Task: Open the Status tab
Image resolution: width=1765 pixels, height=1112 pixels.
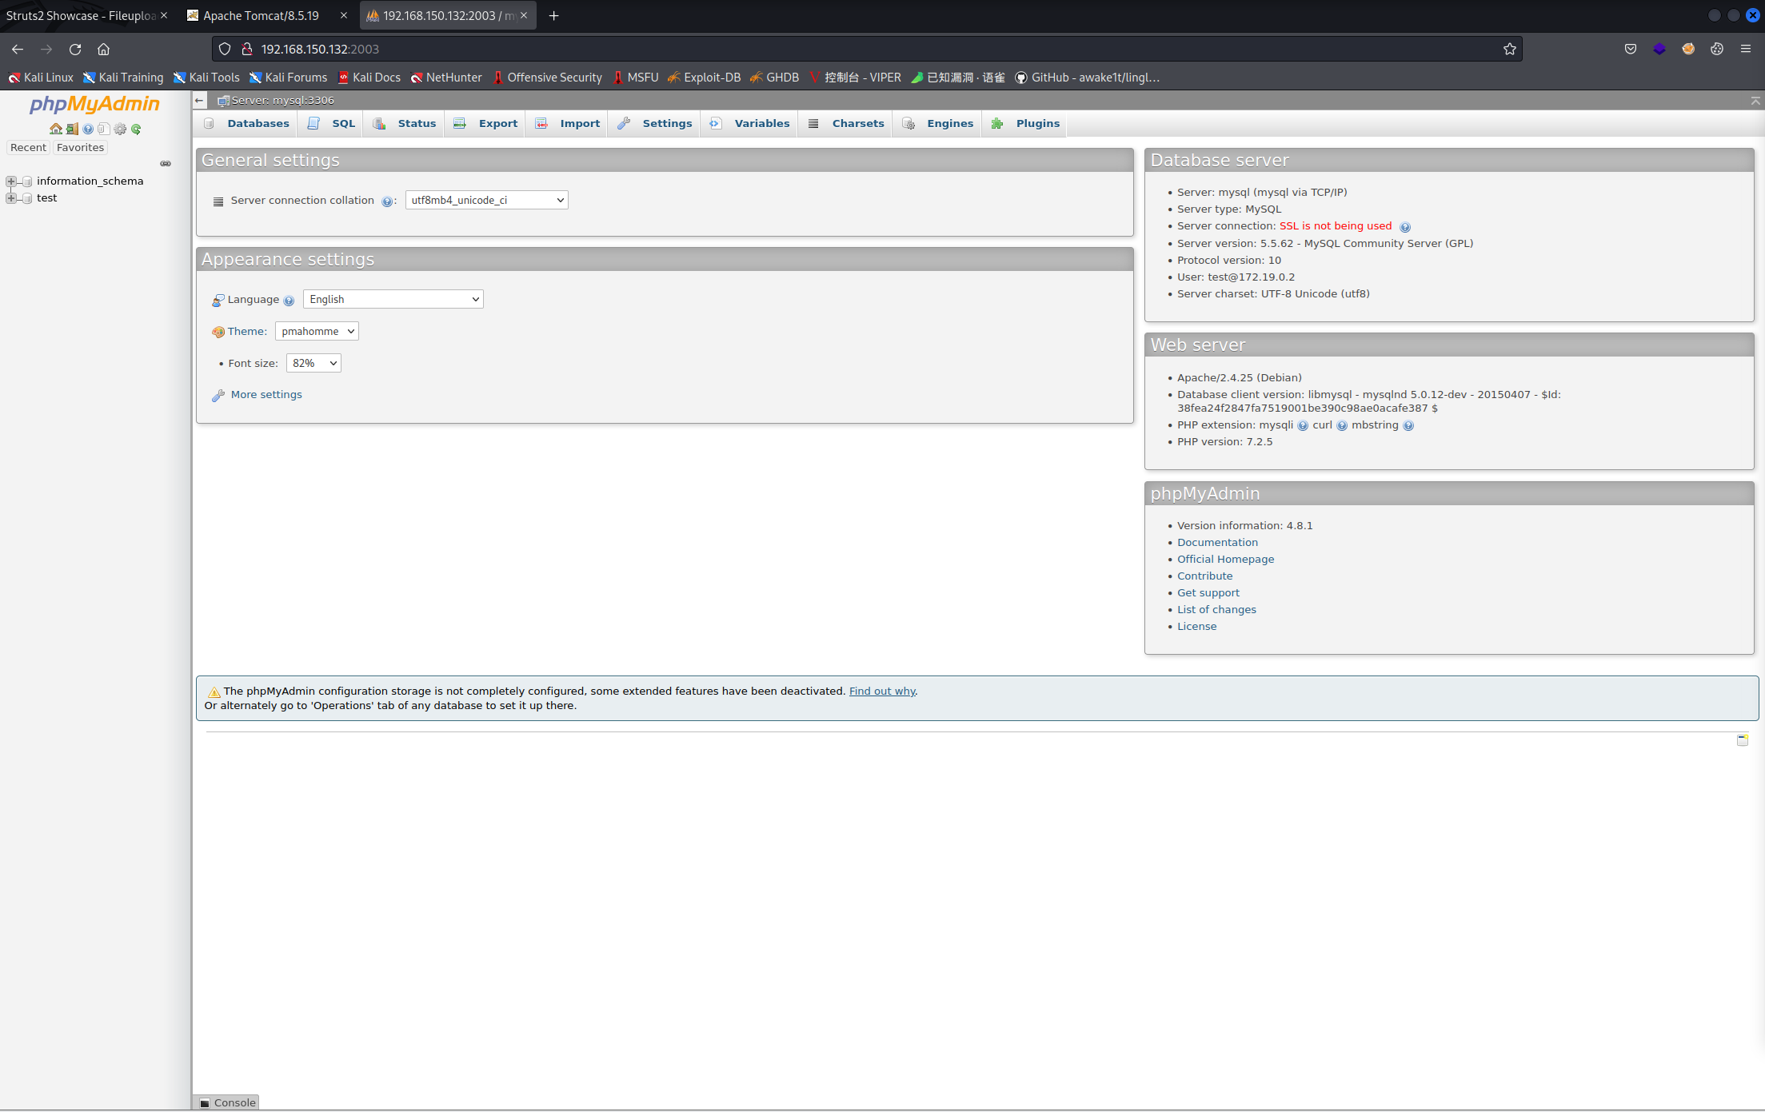Action: click(x=405, y=124)
